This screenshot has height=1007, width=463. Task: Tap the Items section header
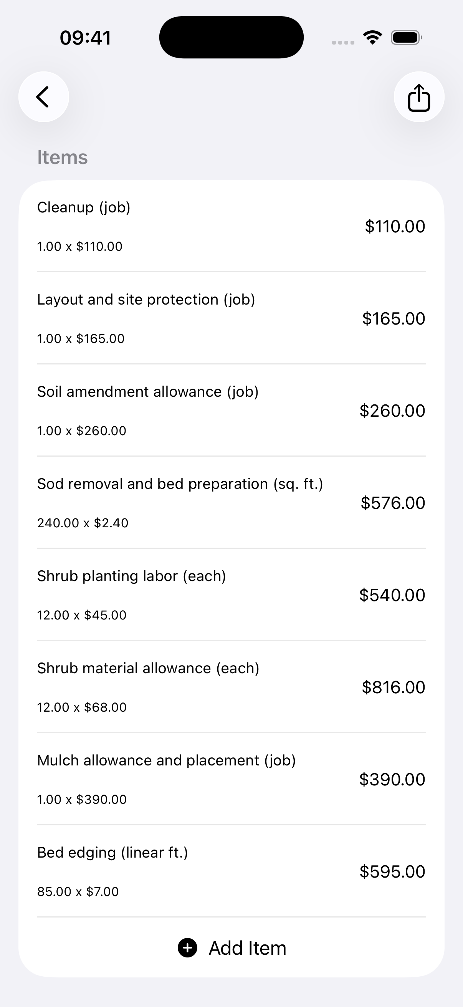[x=63, y=157]
